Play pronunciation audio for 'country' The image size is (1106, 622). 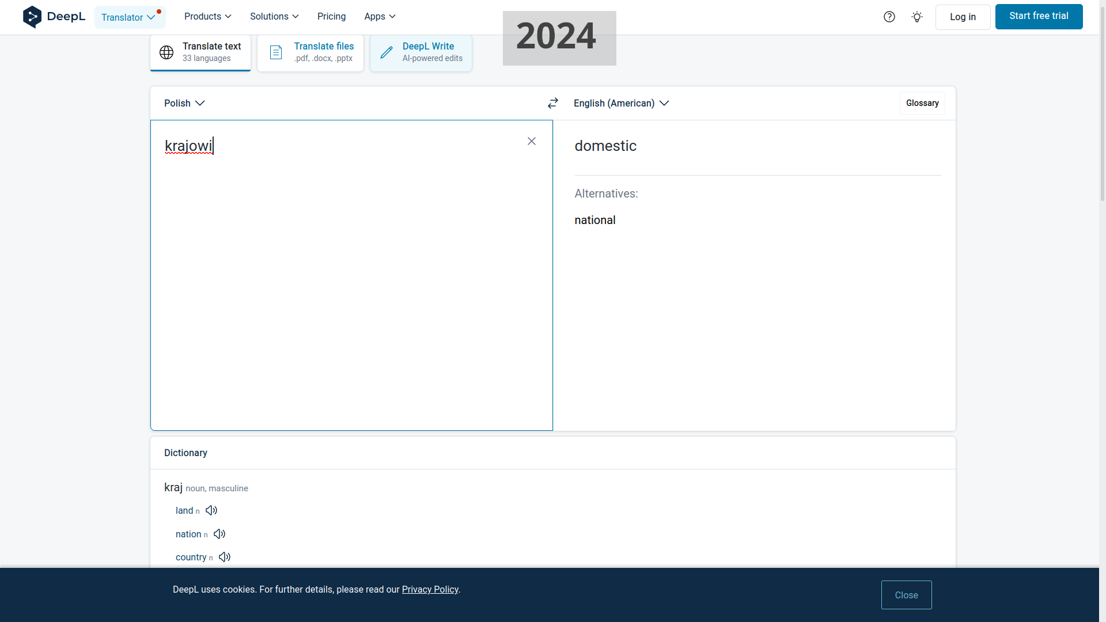(x=225, y=557)
